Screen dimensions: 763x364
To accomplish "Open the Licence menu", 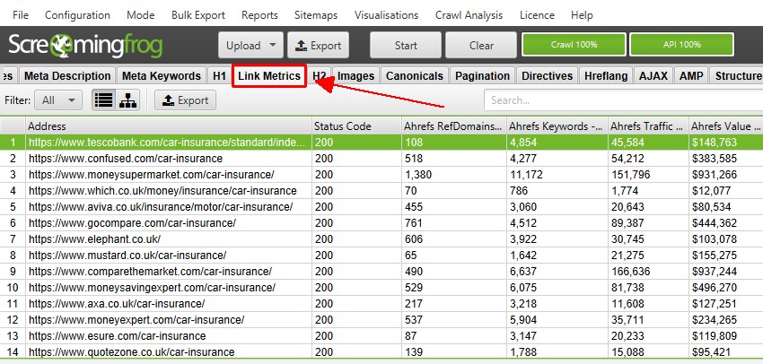I will [537, 15].
